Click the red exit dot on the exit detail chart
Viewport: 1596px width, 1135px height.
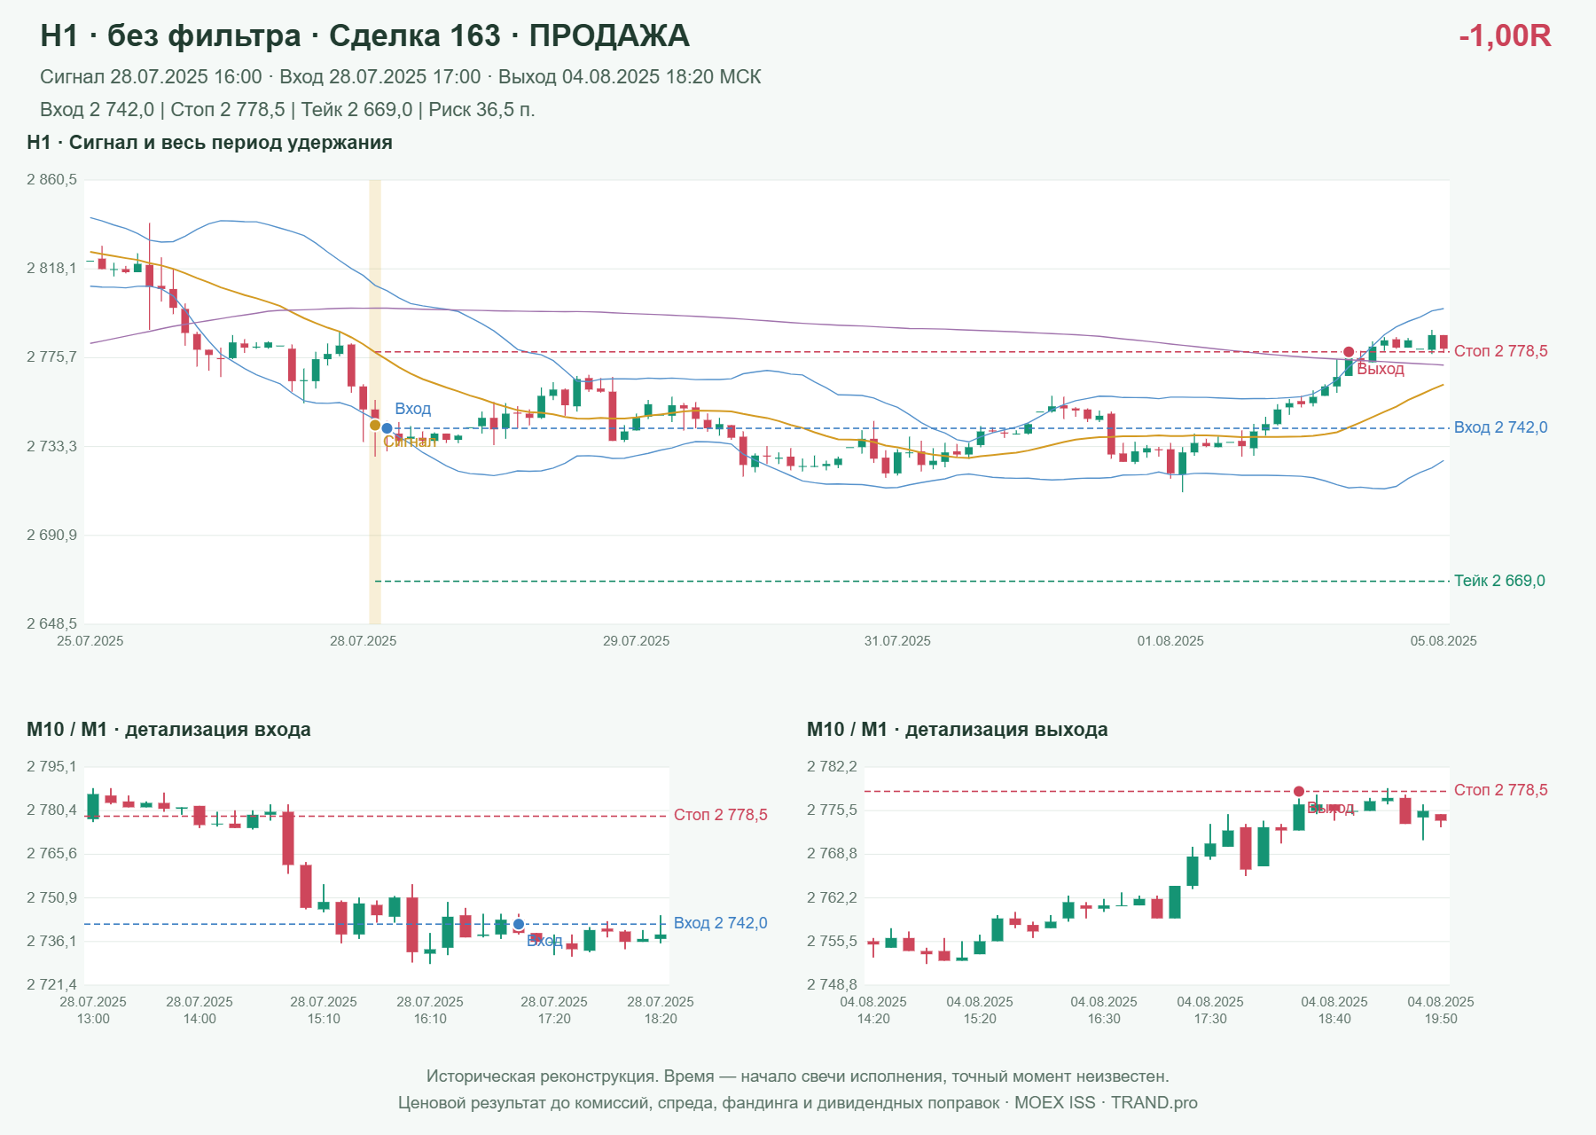[x=1299, y=791]
